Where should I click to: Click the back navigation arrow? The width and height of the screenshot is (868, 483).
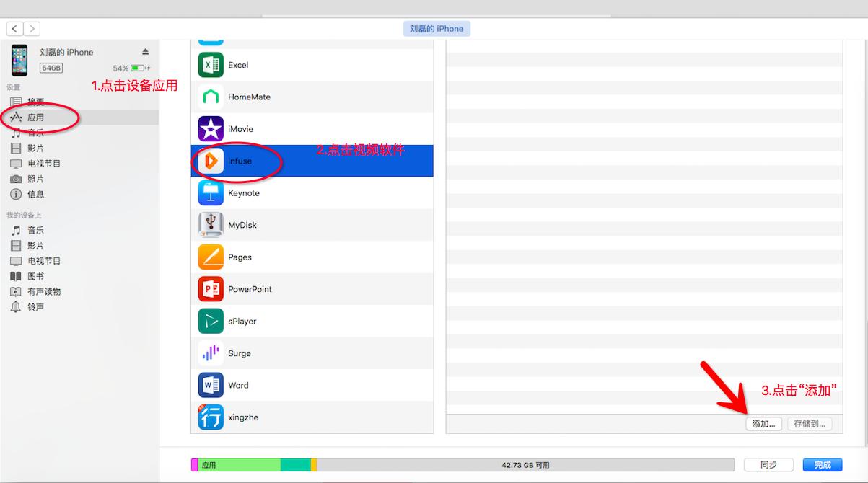coord(15,29)
